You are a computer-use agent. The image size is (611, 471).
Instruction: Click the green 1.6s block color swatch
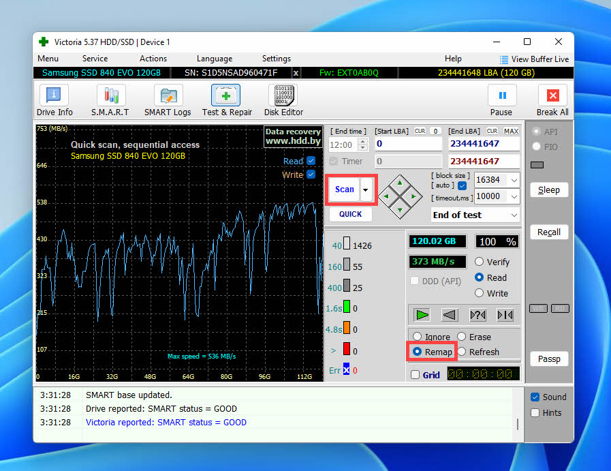tap(347, 307)
